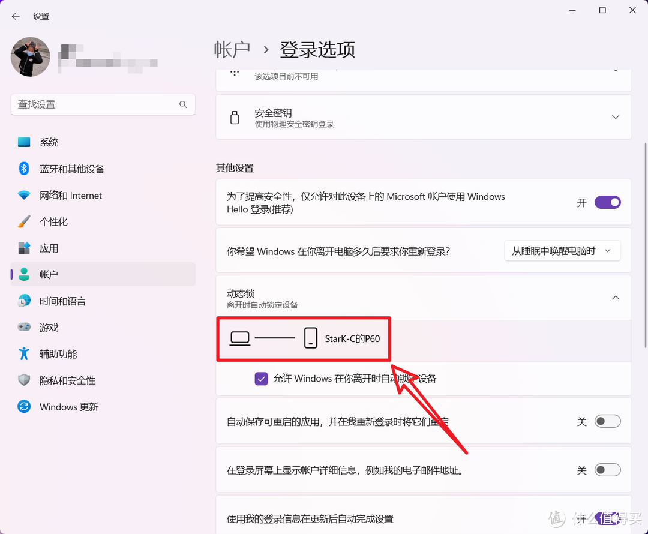Open the 从睡眠中唤醒电脑时 dropdown
This screenshot has width=648, height=534.
562,251
